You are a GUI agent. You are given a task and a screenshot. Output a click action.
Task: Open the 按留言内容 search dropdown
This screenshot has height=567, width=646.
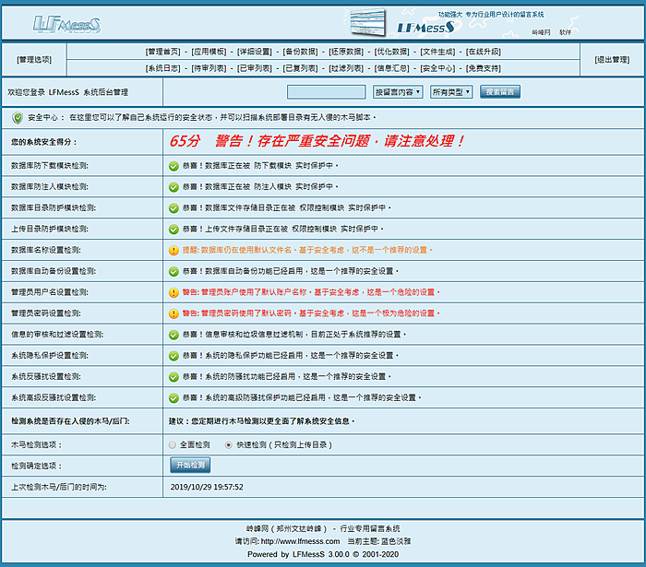pyautogui.click(x=398, y=92)
